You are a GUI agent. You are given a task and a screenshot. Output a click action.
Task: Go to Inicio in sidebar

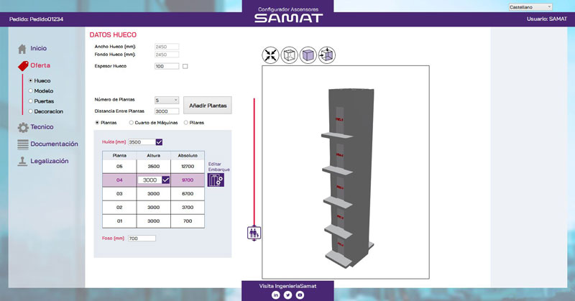point(39,48)
